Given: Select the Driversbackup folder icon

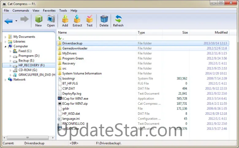Looking at the screenshot, I should coord(60,43).
